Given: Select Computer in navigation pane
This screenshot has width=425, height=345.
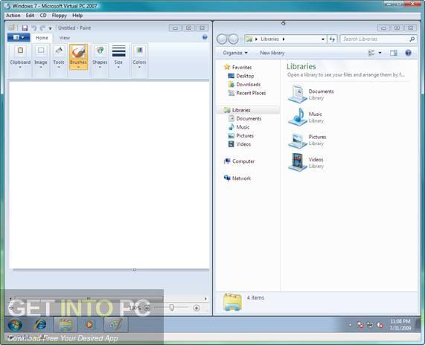Looking at the screenshot, I should point(239,161).
